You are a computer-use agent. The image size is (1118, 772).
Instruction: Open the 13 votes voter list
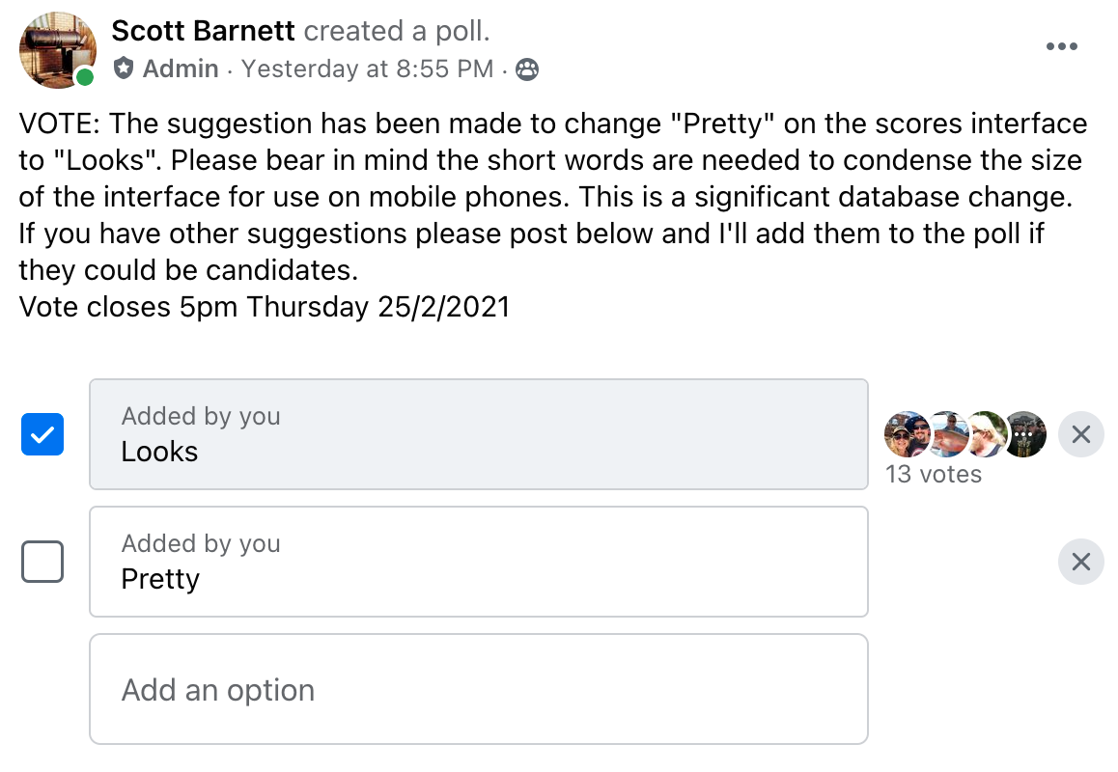934,474
